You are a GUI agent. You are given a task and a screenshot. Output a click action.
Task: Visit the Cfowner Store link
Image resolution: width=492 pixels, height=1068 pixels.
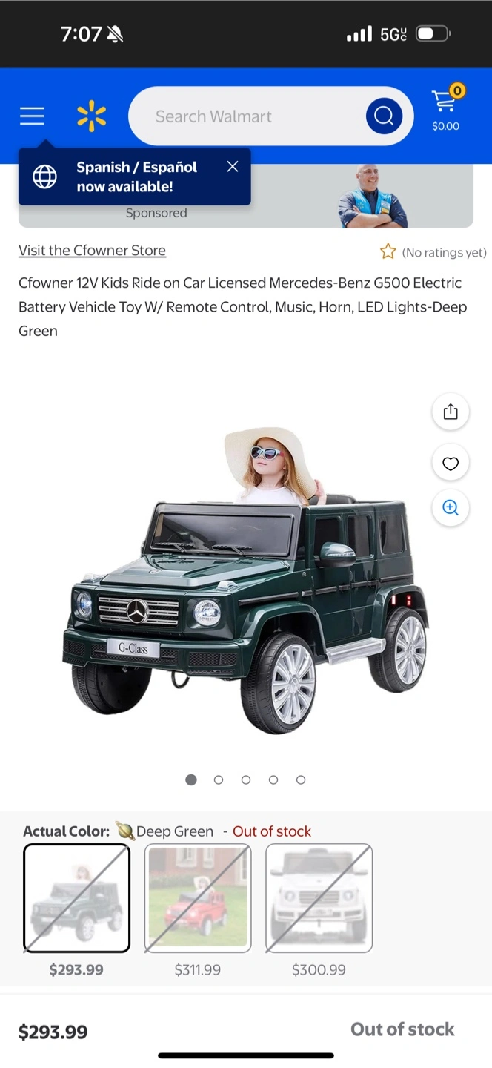(92, 250)
